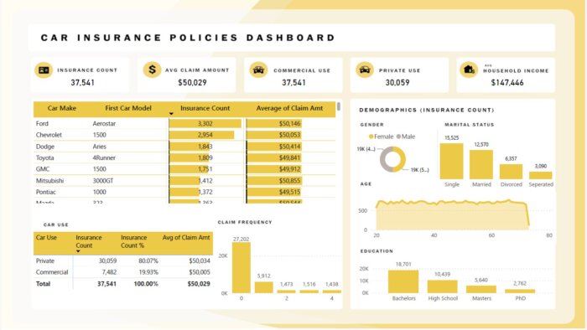The width and height of the screenshot is (587, 330).
Task: Select the Pontiac row
Action: point(184,192)
